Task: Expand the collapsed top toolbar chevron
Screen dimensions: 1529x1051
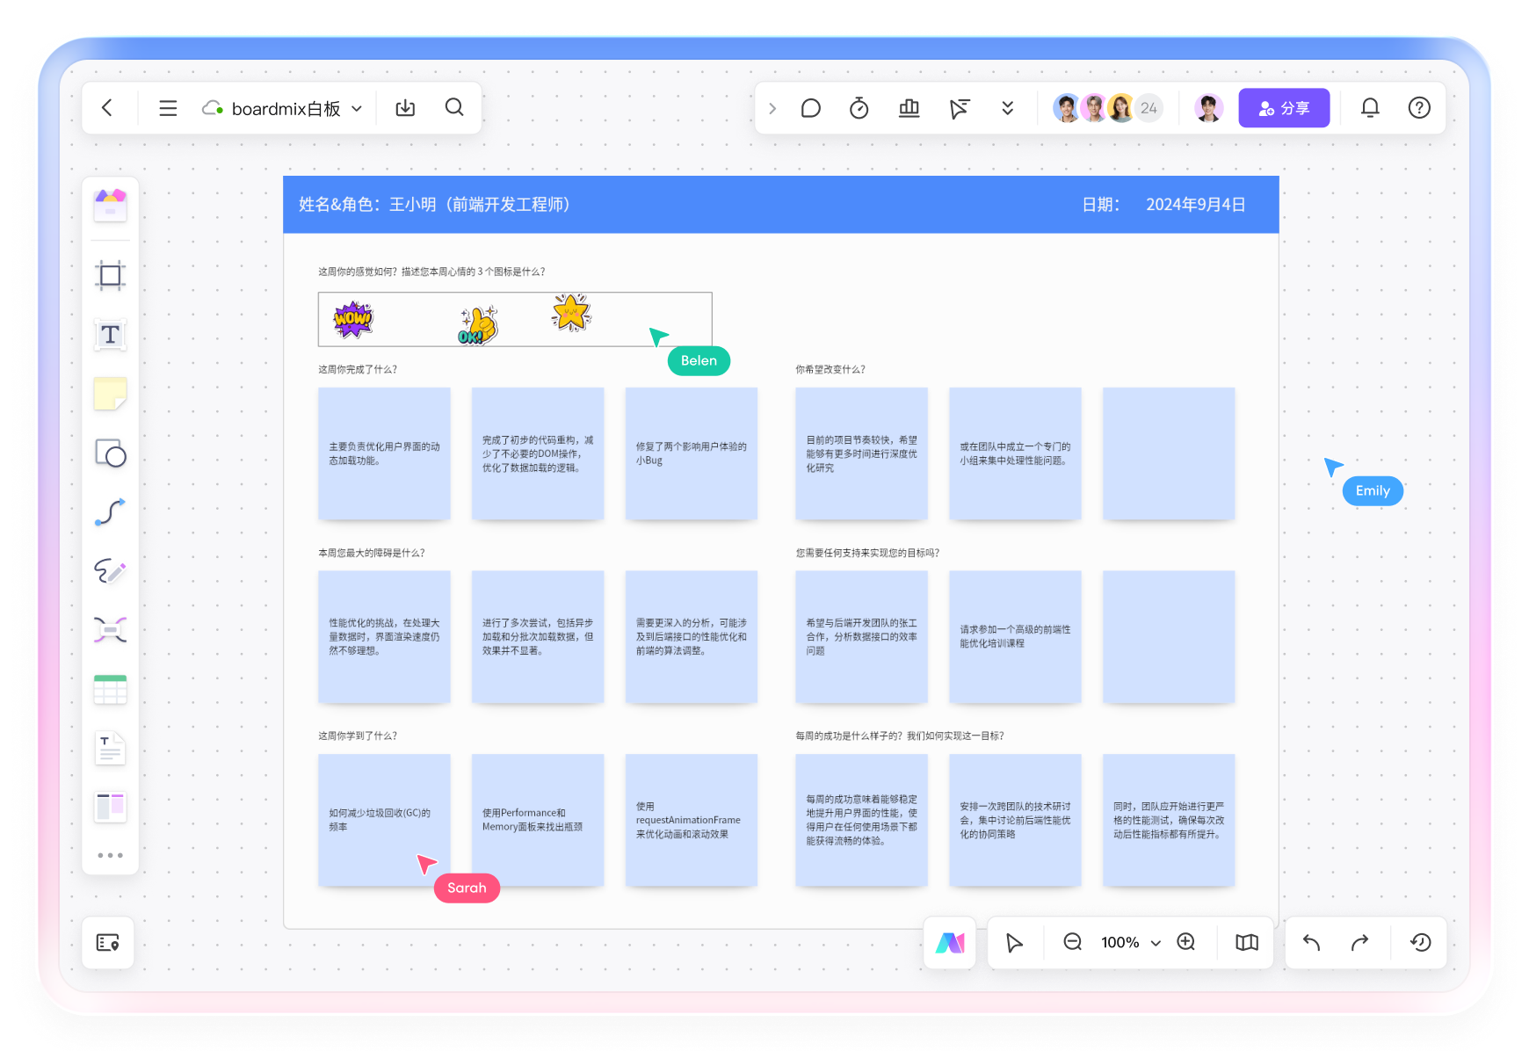Action: (x=772, y=108)
